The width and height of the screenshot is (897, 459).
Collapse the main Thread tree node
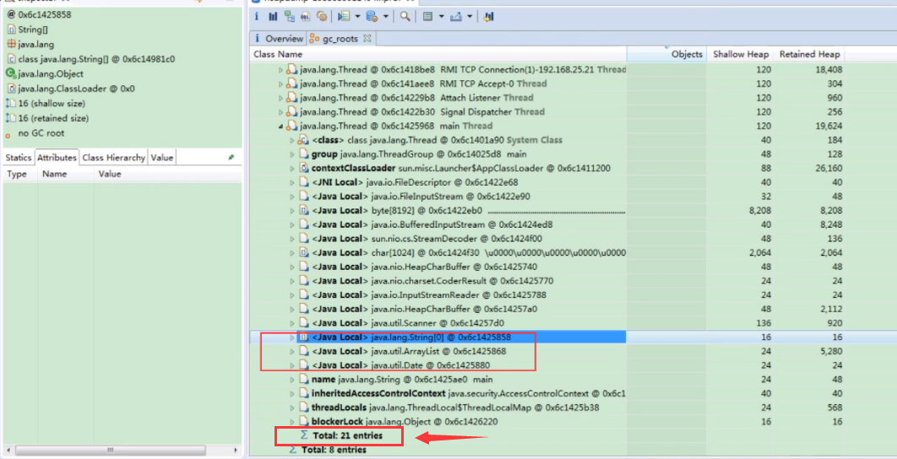click(x=281, y=126)
